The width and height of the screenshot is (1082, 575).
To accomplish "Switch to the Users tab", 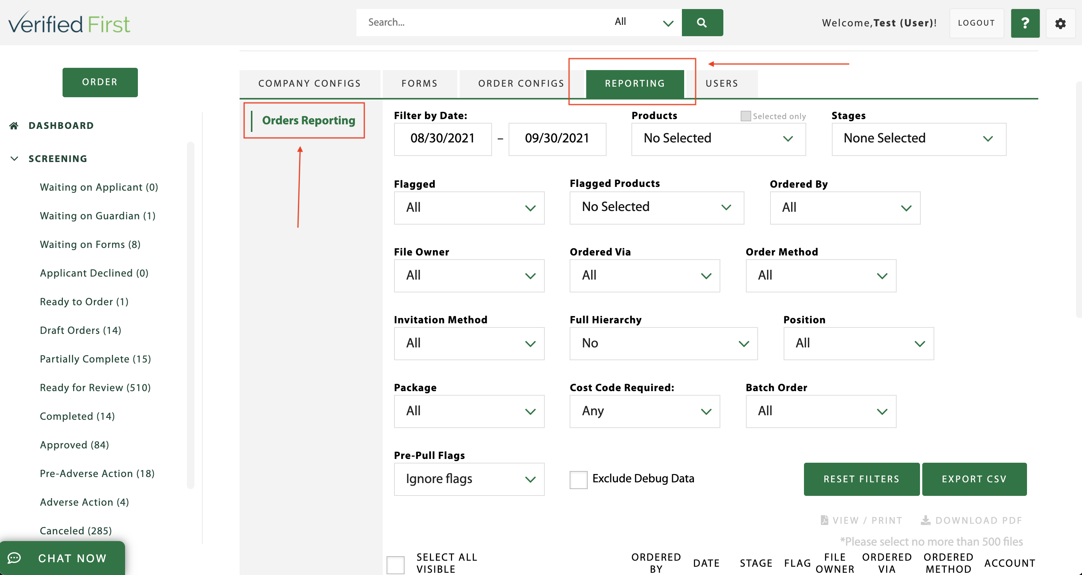I will 721,84.
